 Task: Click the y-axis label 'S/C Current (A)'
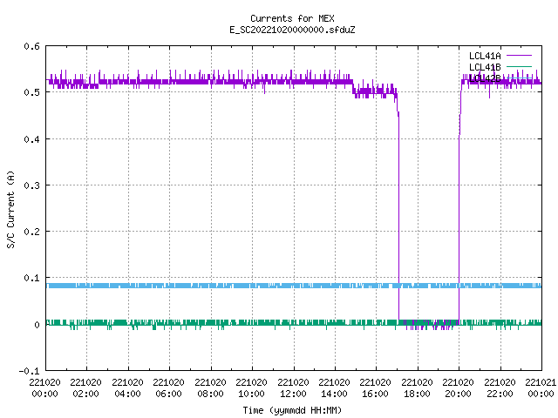(11, 209)
